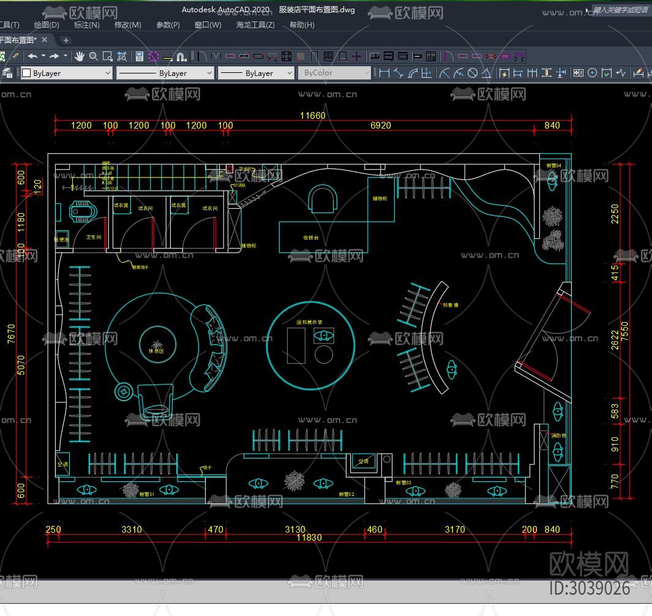
Task: Open the 参数(P) menu
Action: pyautogui.click(x=168, y=25)
